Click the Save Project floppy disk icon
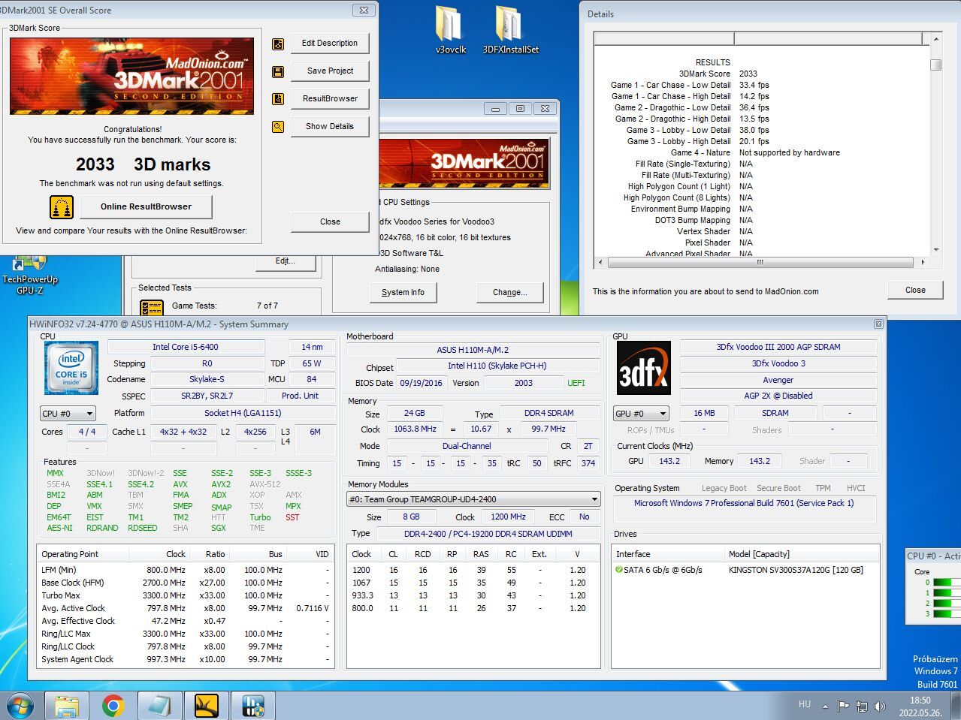Image resolution: width=961 pixels, height=720 pixels. [278, 72]
